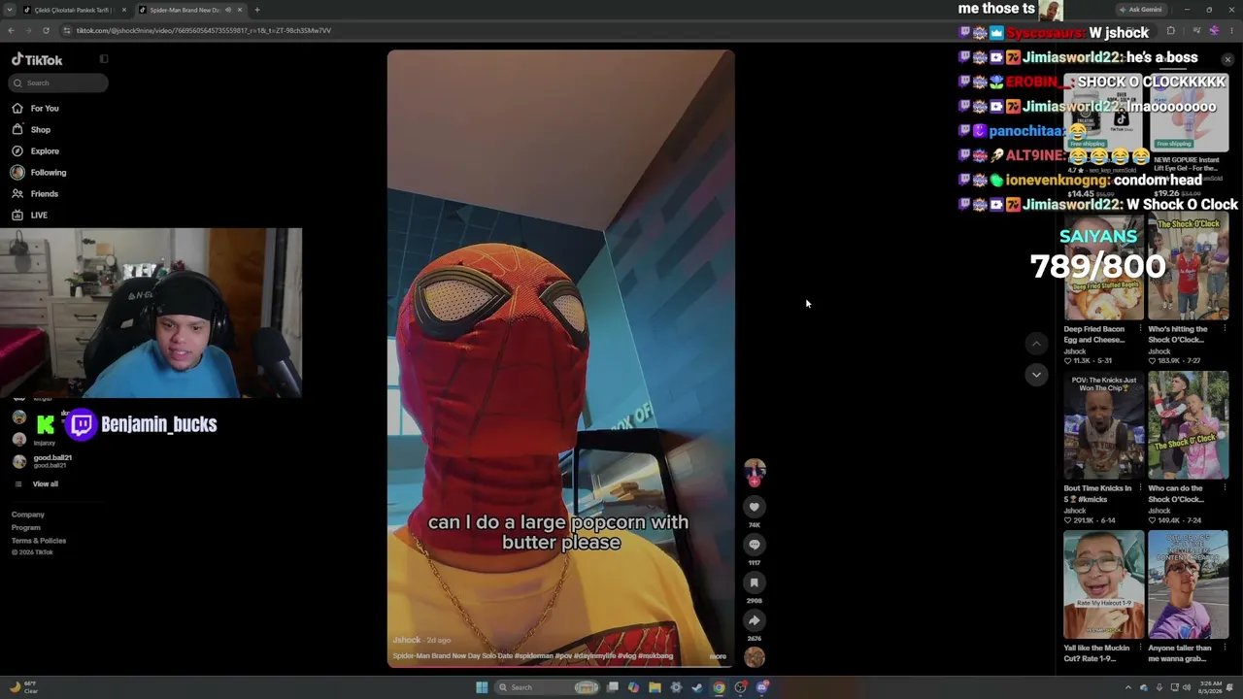The height and width of the screenshot is (699, 1243).
Task: Go to previous video with up arrow
Action: [x=1036, y=344]
